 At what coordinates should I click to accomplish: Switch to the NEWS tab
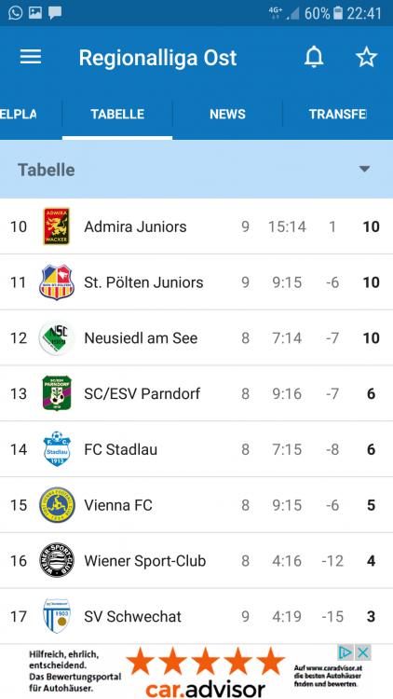pyautogui.click(x=227, y=114)
